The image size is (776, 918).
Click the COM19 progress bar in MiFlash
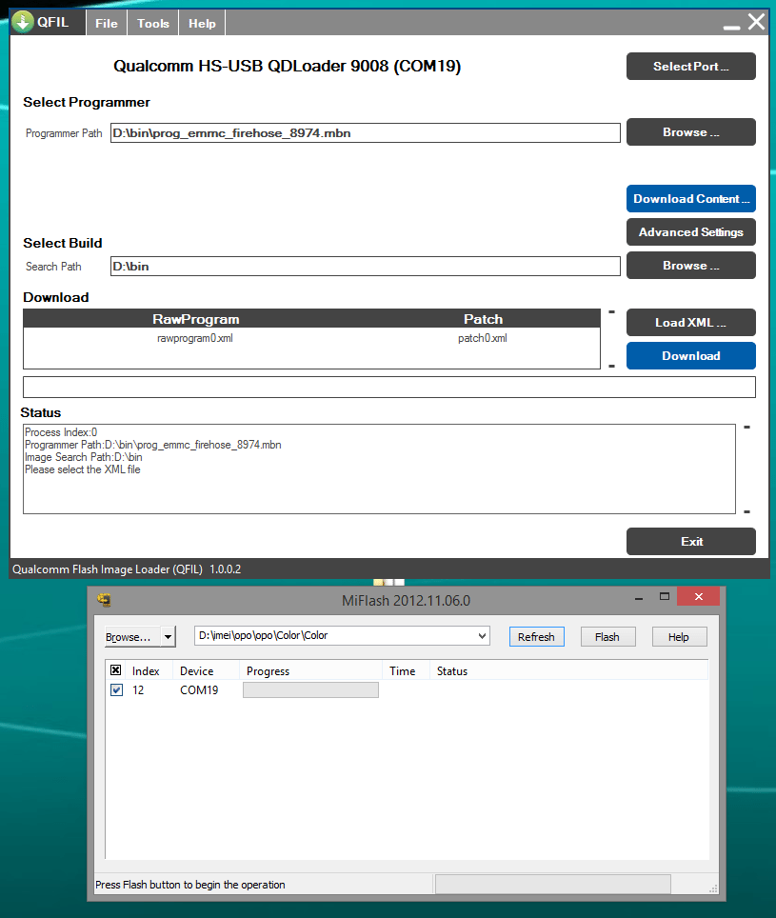(310, 690)
